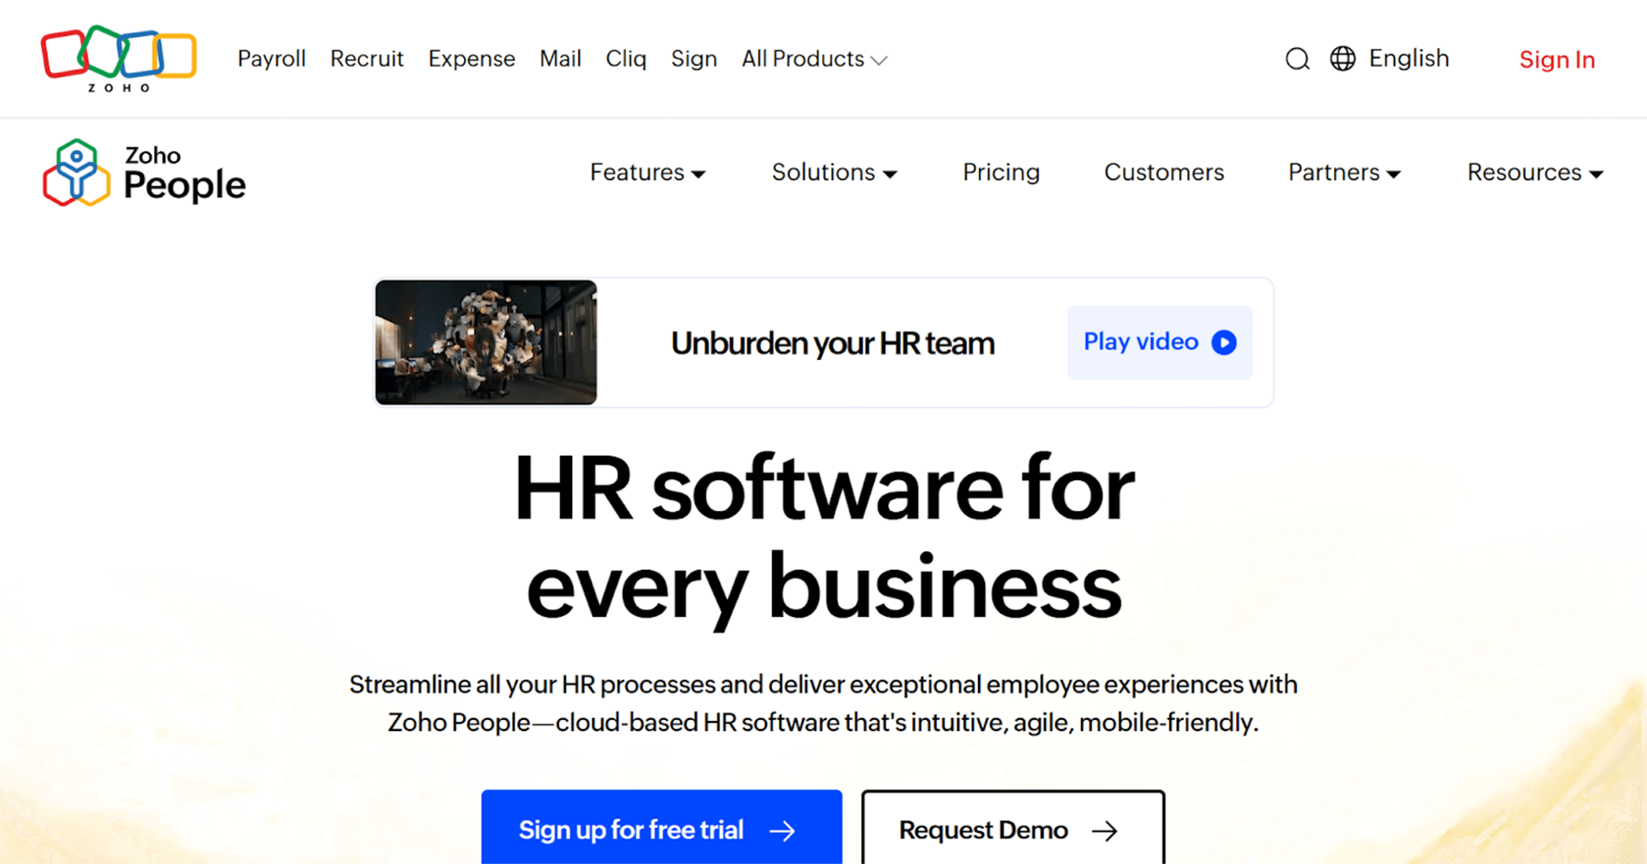Navigate to the Sign product link
Image resolution: width=1647 pixels, height=864 pixels.
[694, 58]
